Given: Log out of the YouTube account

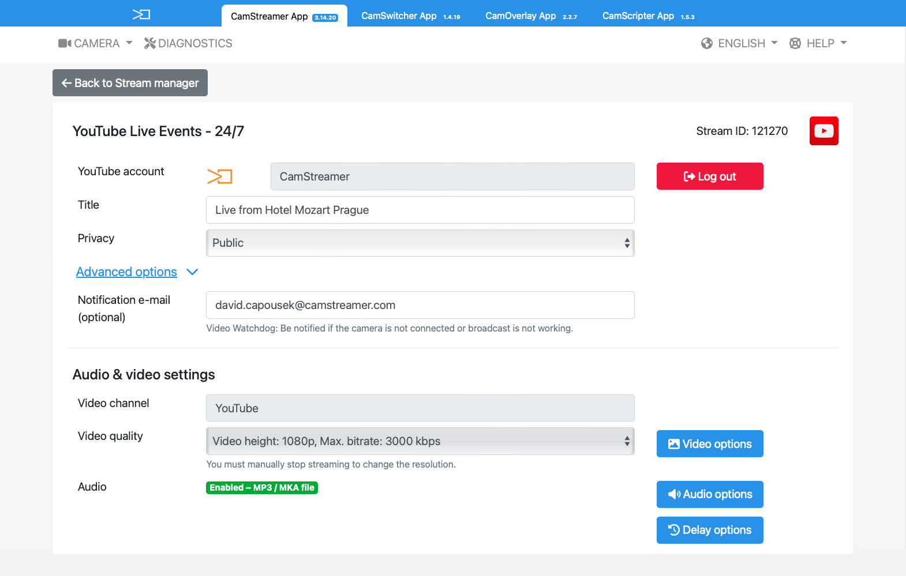Looking at the screenshot, I should pyautogui.click(x=710, y=176).
